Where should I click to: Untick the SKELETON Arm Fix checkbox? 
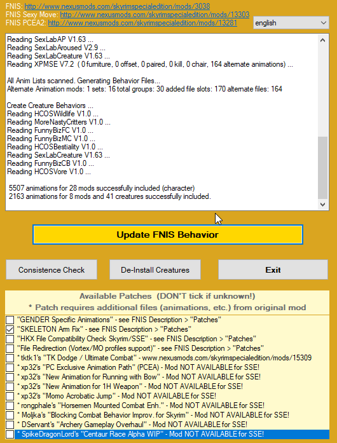pyautogui.click(x=10, y=329)
